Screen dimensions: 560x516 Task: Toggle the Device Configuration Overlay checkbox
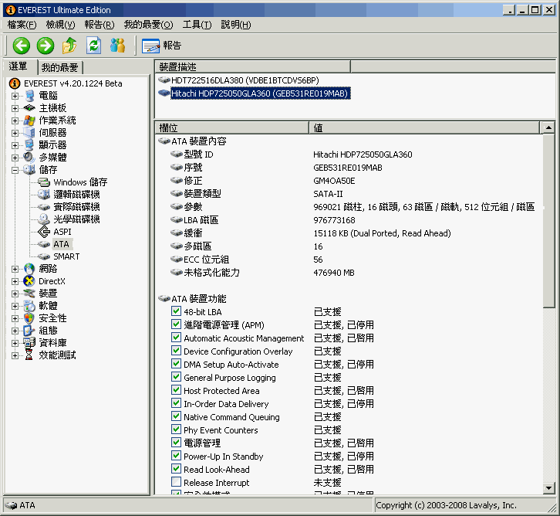pyautogui.click(x=176, y=351)
